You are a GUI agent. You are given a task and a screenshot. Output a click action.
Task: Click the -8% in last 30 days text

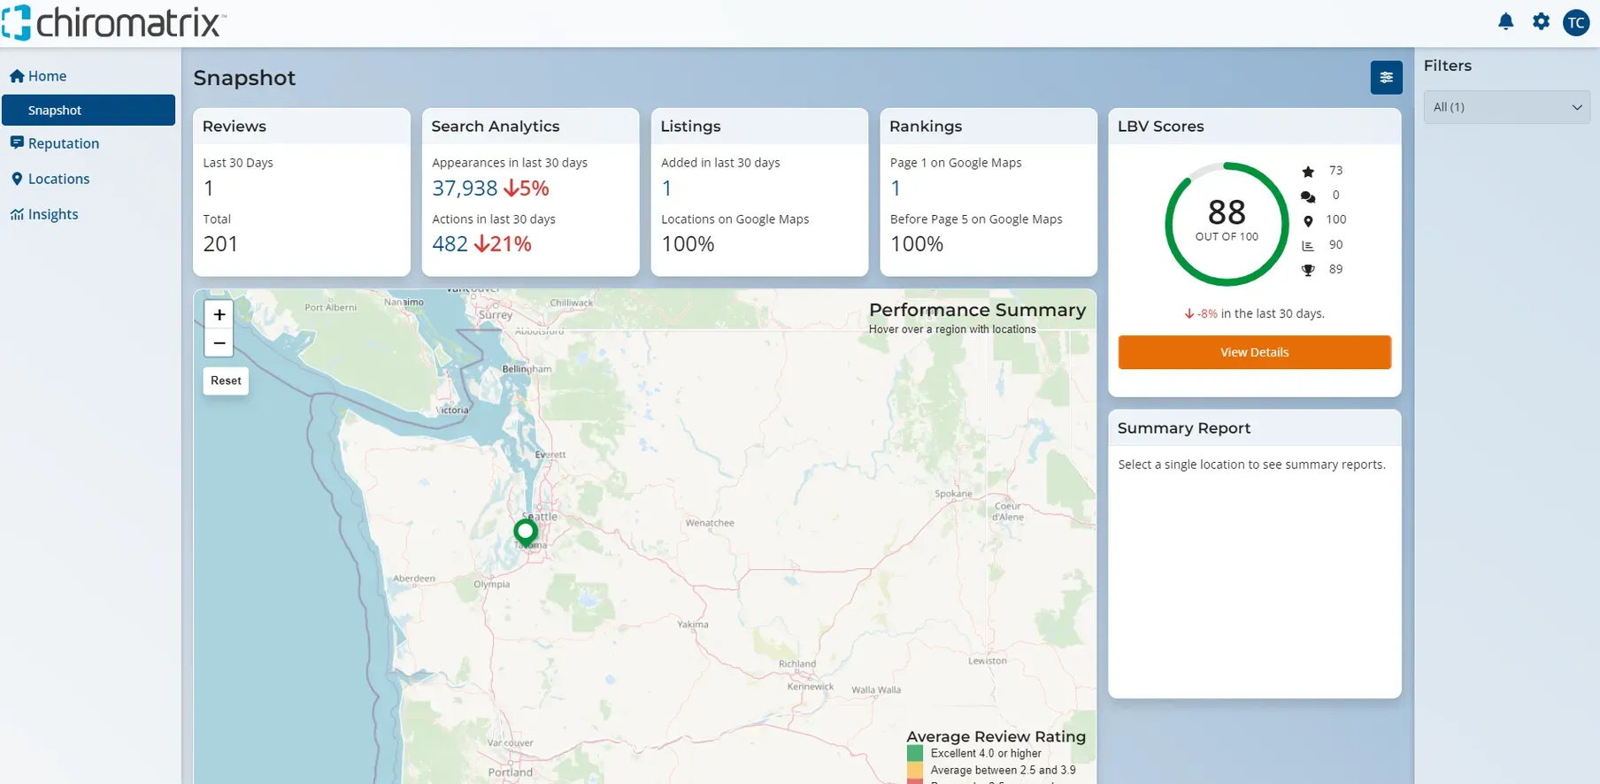tap(1254, 313)
